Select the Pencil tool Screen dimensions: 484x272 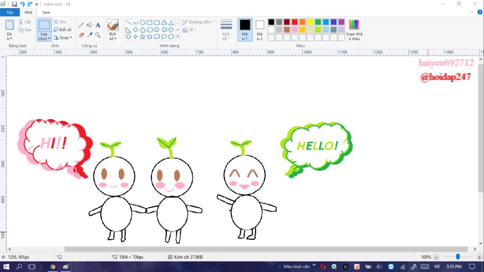(x=81, y=25)
